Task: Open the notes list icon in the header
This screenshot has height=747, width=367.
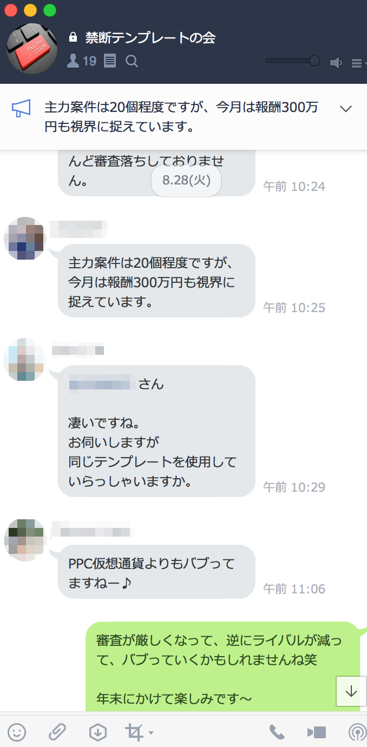Action: coord(110,61)
